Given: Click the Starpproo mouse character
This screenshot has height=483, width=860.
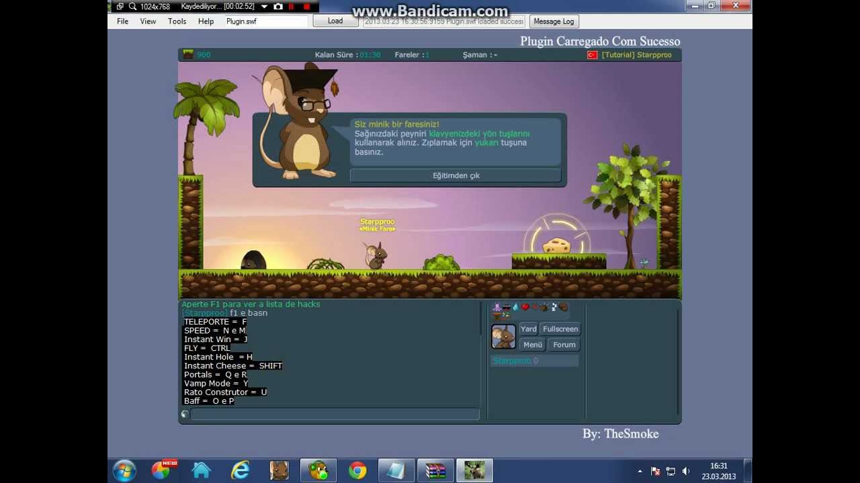Looking at the screenshot, I should coord(376,256).
